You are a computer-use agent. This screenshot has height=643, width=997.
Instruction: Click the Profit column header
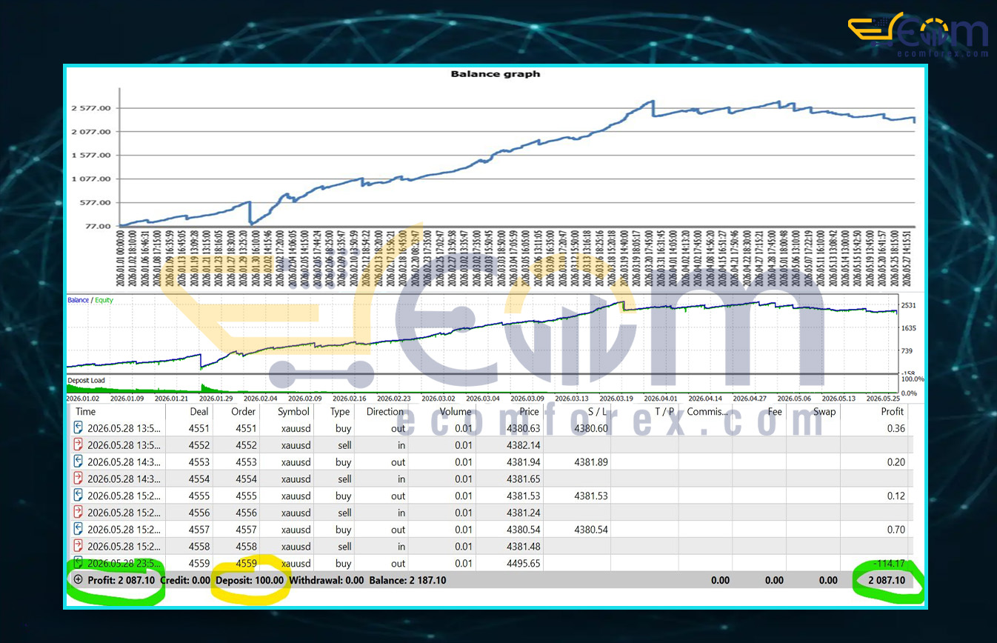(x=892, y=411)
